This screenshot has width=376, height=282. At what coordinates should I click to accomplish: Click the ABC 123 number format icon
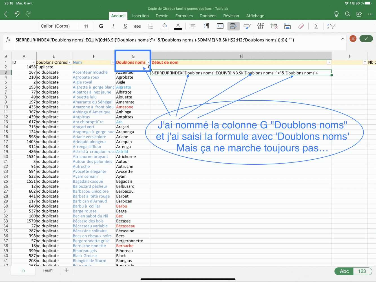pos(260,26)
